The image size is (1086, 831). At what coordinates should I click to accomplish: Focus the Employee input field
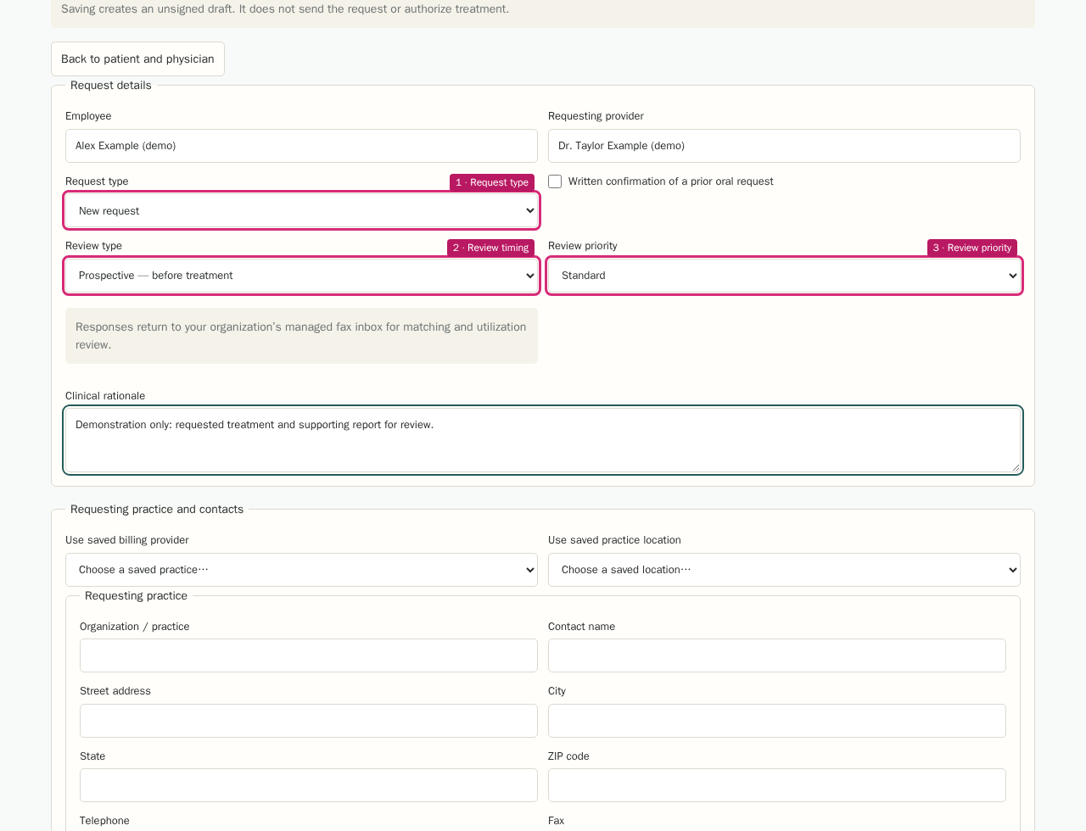click(x=301, y=146)
